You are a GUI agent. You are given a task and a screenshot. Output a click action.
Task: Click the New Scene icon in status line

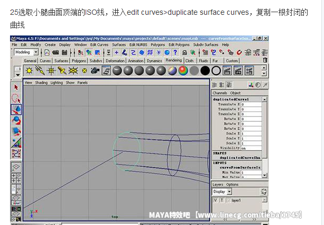(47, 52)
